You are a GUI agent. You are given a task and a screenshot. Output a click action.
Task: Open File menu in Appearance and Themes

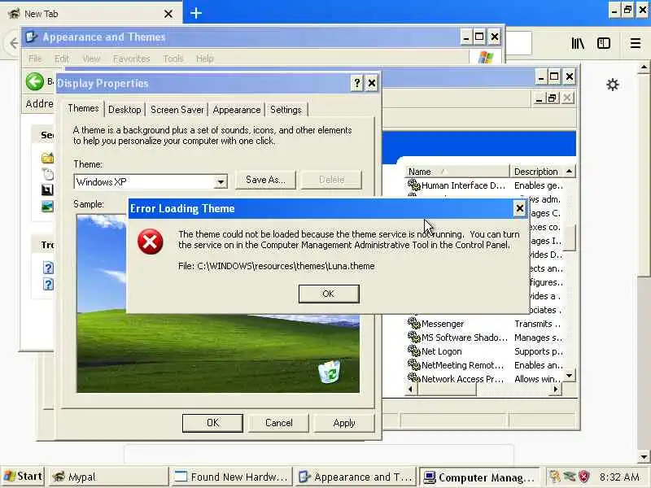(35, 59)
